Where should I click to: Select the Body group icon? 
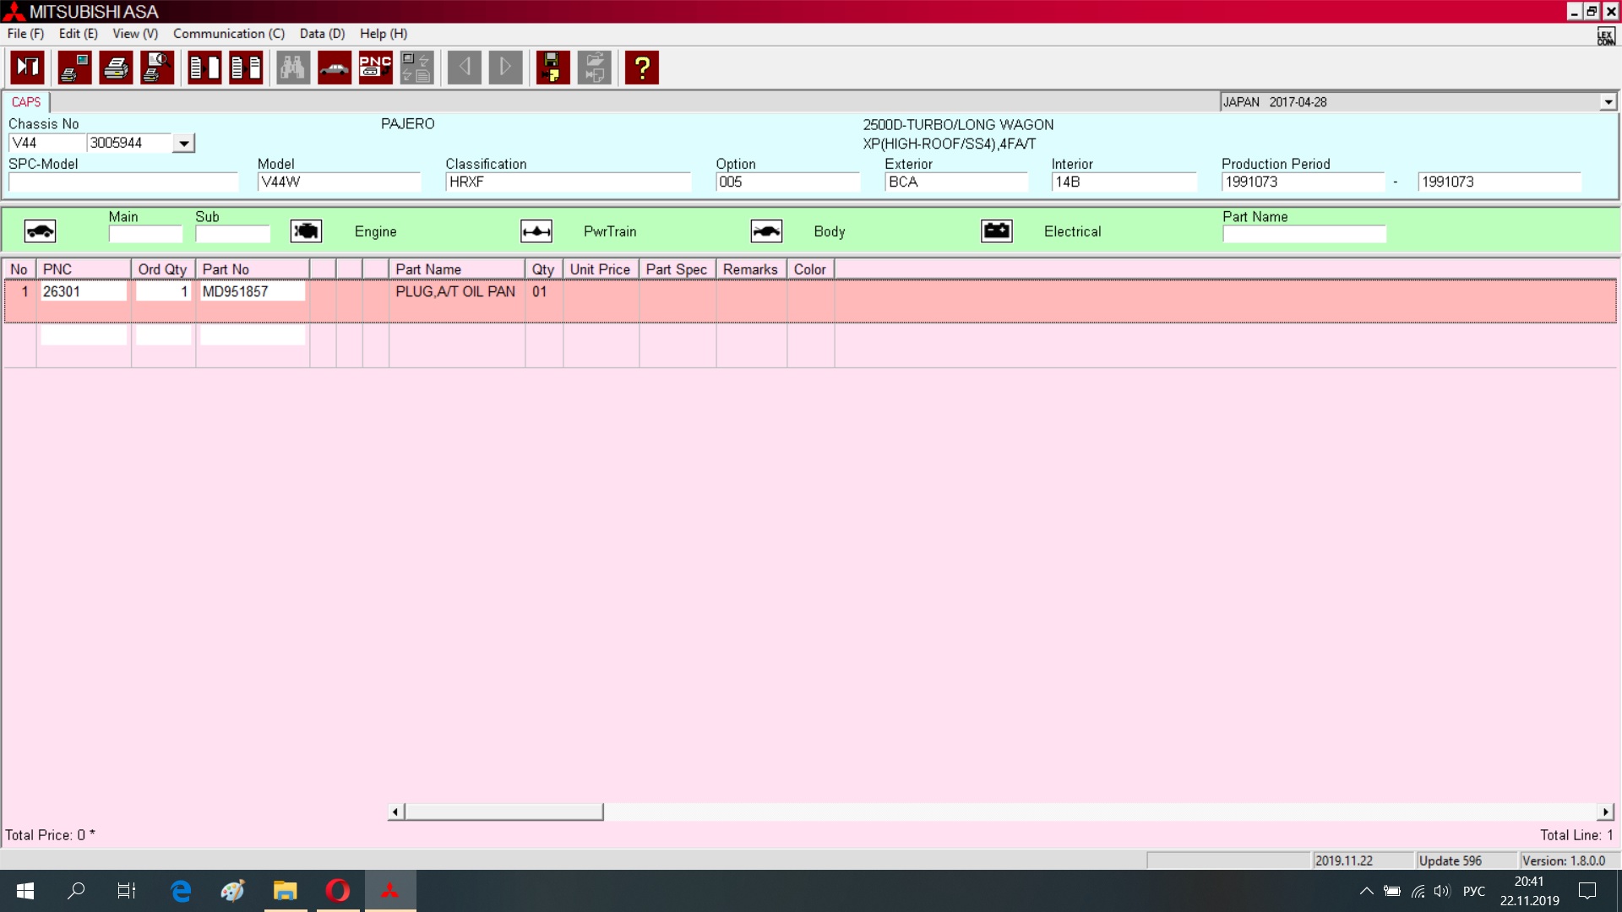coord(766,231)
